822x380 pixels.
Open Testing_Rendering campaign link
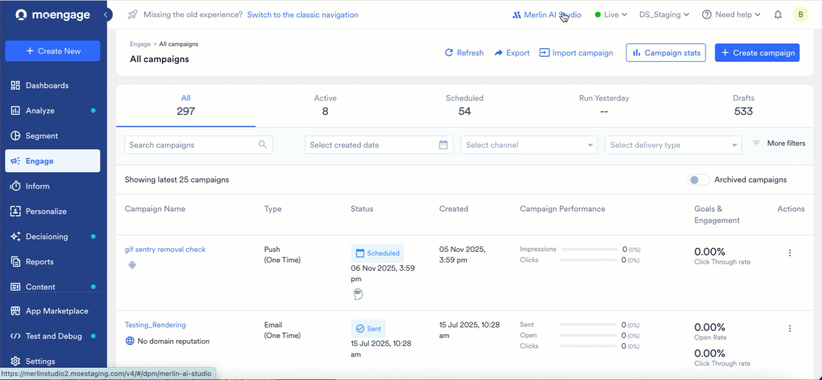tap(155, 325)
